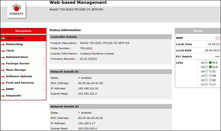Click the green RUN LED indicator
The image size is (221, 131).
pyautogui.click(x=210, y=67)
